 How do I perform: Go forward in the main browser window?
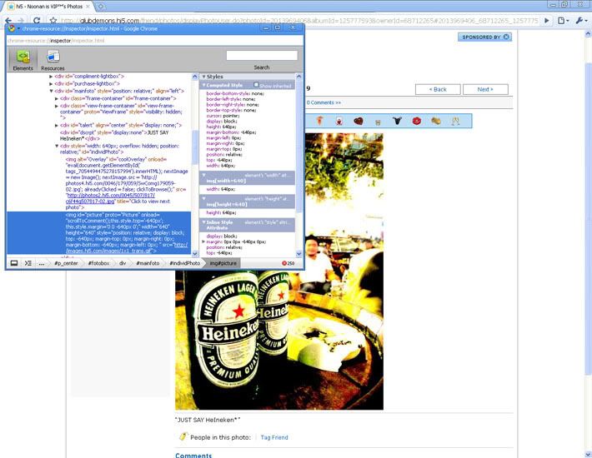click(x=21, y=21)
